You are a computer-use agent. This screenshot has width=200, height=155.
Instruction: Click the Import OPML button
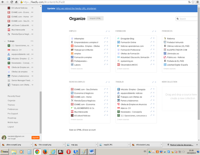pyautogui.click(x=95, y=18)
